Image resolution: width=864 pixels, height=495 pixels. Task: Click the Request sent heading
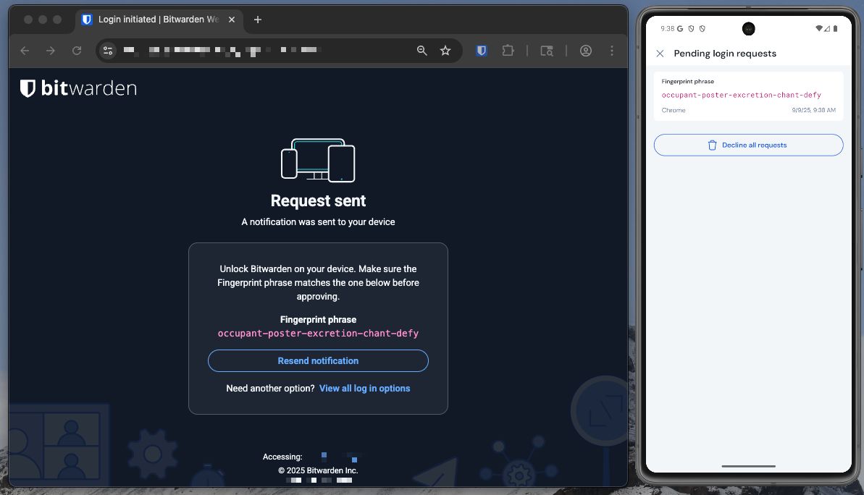point(318,200)
